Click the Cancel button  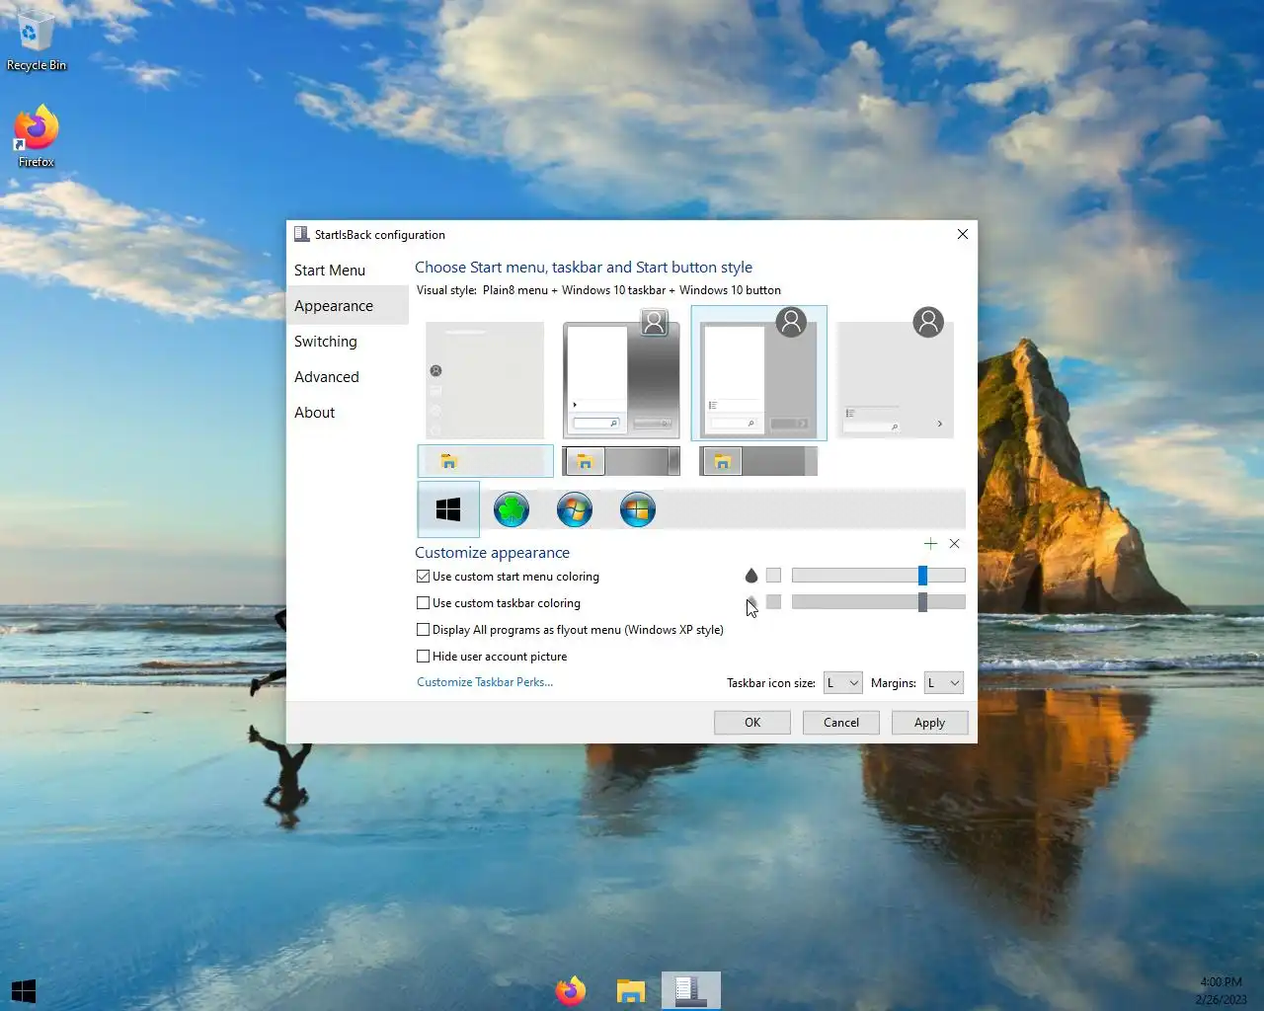click(x=841, y=723)
